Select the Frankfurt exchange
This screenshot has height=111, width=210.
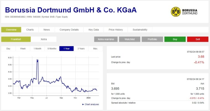(x=16, y=39)
